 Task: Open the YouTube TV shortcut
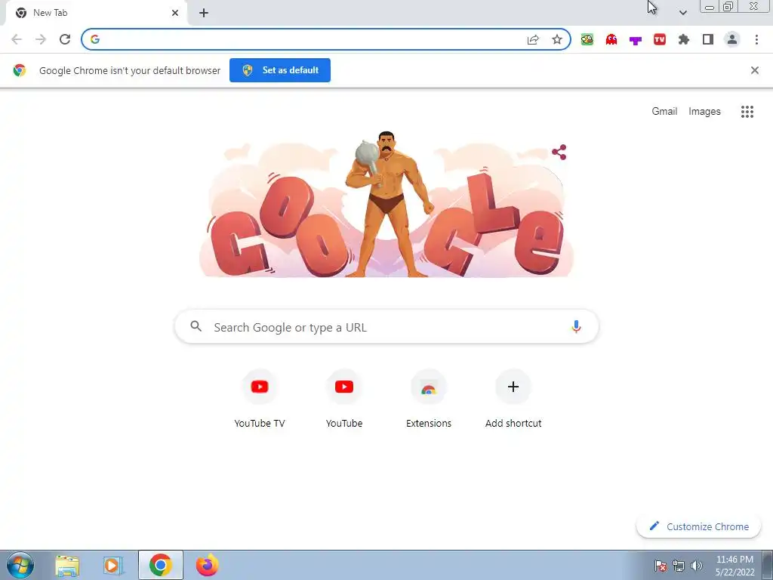click(260, 399)
